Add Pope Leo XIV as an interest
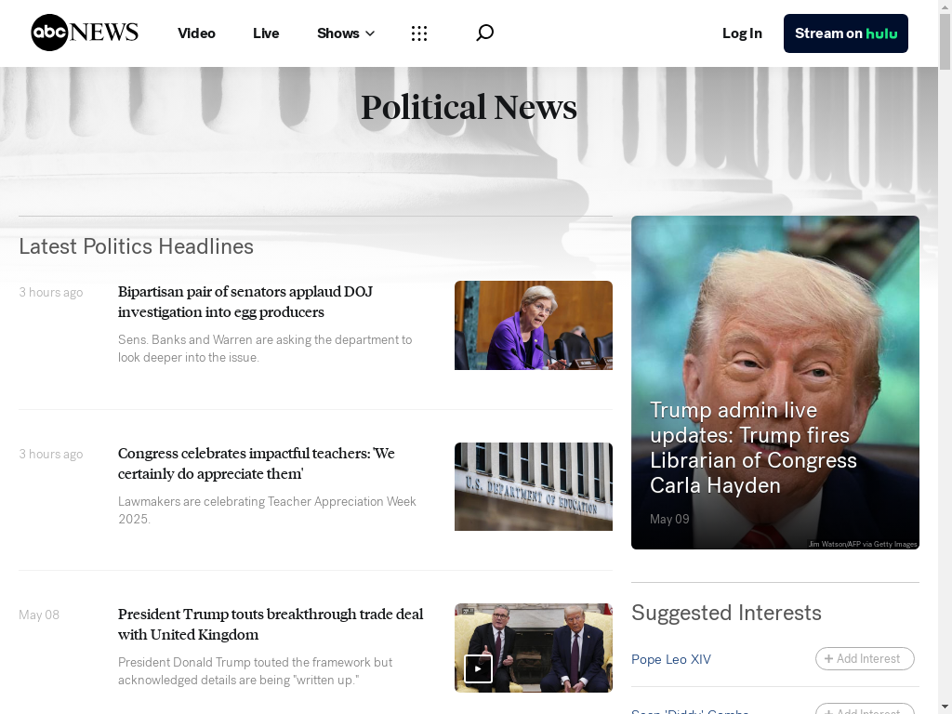This screenshot has height=714, width=952. (x=865, y=659)
